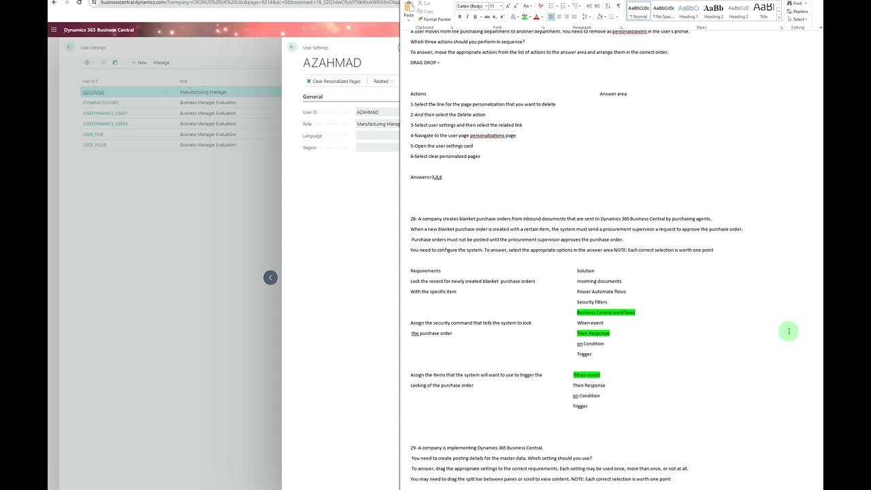Click the collapse arrow button beside the card
The height and width of the screenshot is (490, 871).
(x=270, y=277)
